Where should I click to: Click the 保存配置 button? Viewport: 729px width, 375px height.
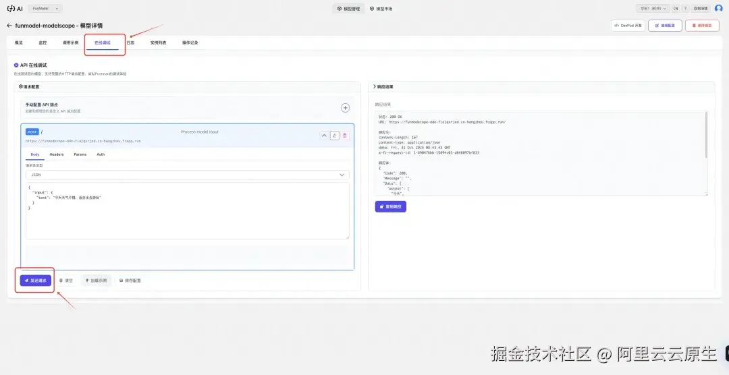point(130,281)
